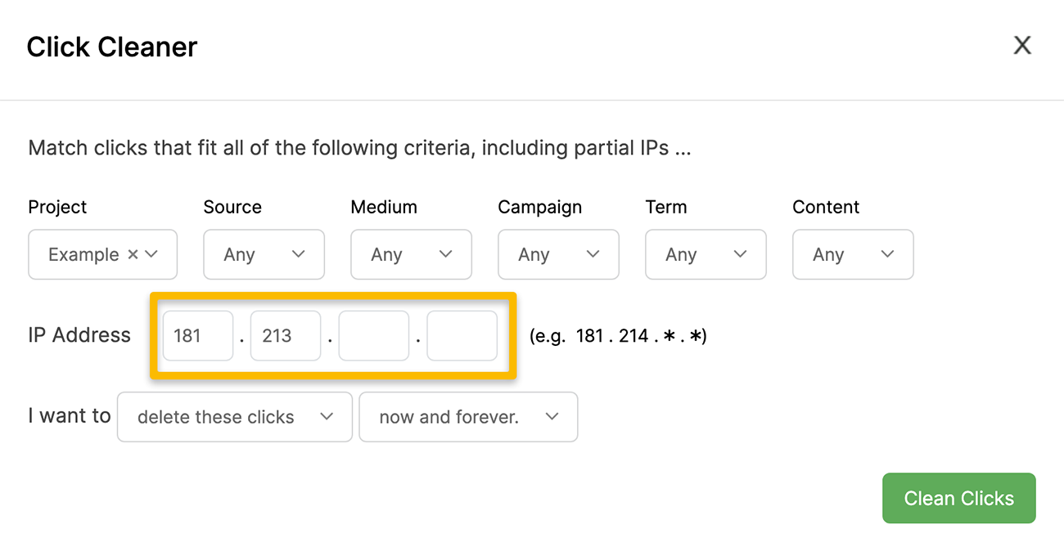1064x547 pixels.
Task: Open the 'delete these clicks' action dropdown
Action: 235,417
